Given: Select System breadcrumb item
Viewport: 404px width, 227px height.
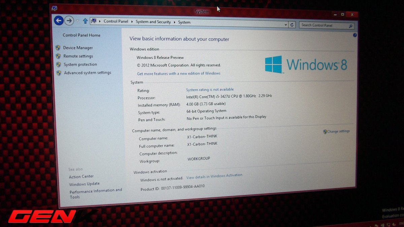Looking at the screenshot, I should coord(184,22).
